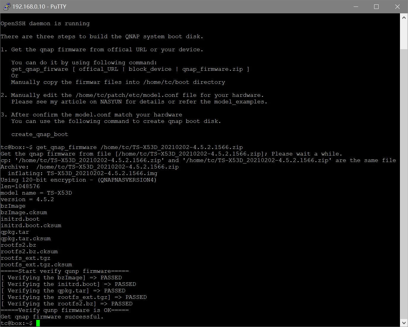This screenshot has width=408, height=327.
Task: Click the 'inflating: TS-X53D' img line
Action: pyautogui.click(x=83, y=173)
